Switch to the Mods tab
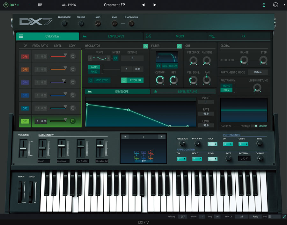The height and width of the screenshot is (225, 287). (175, 36)
